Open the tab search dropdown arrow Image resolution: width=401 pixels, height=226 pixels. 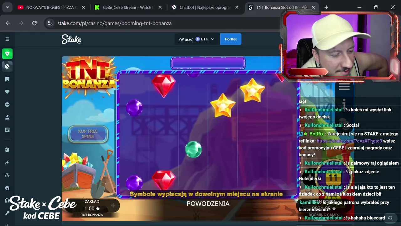coord(7,7)
